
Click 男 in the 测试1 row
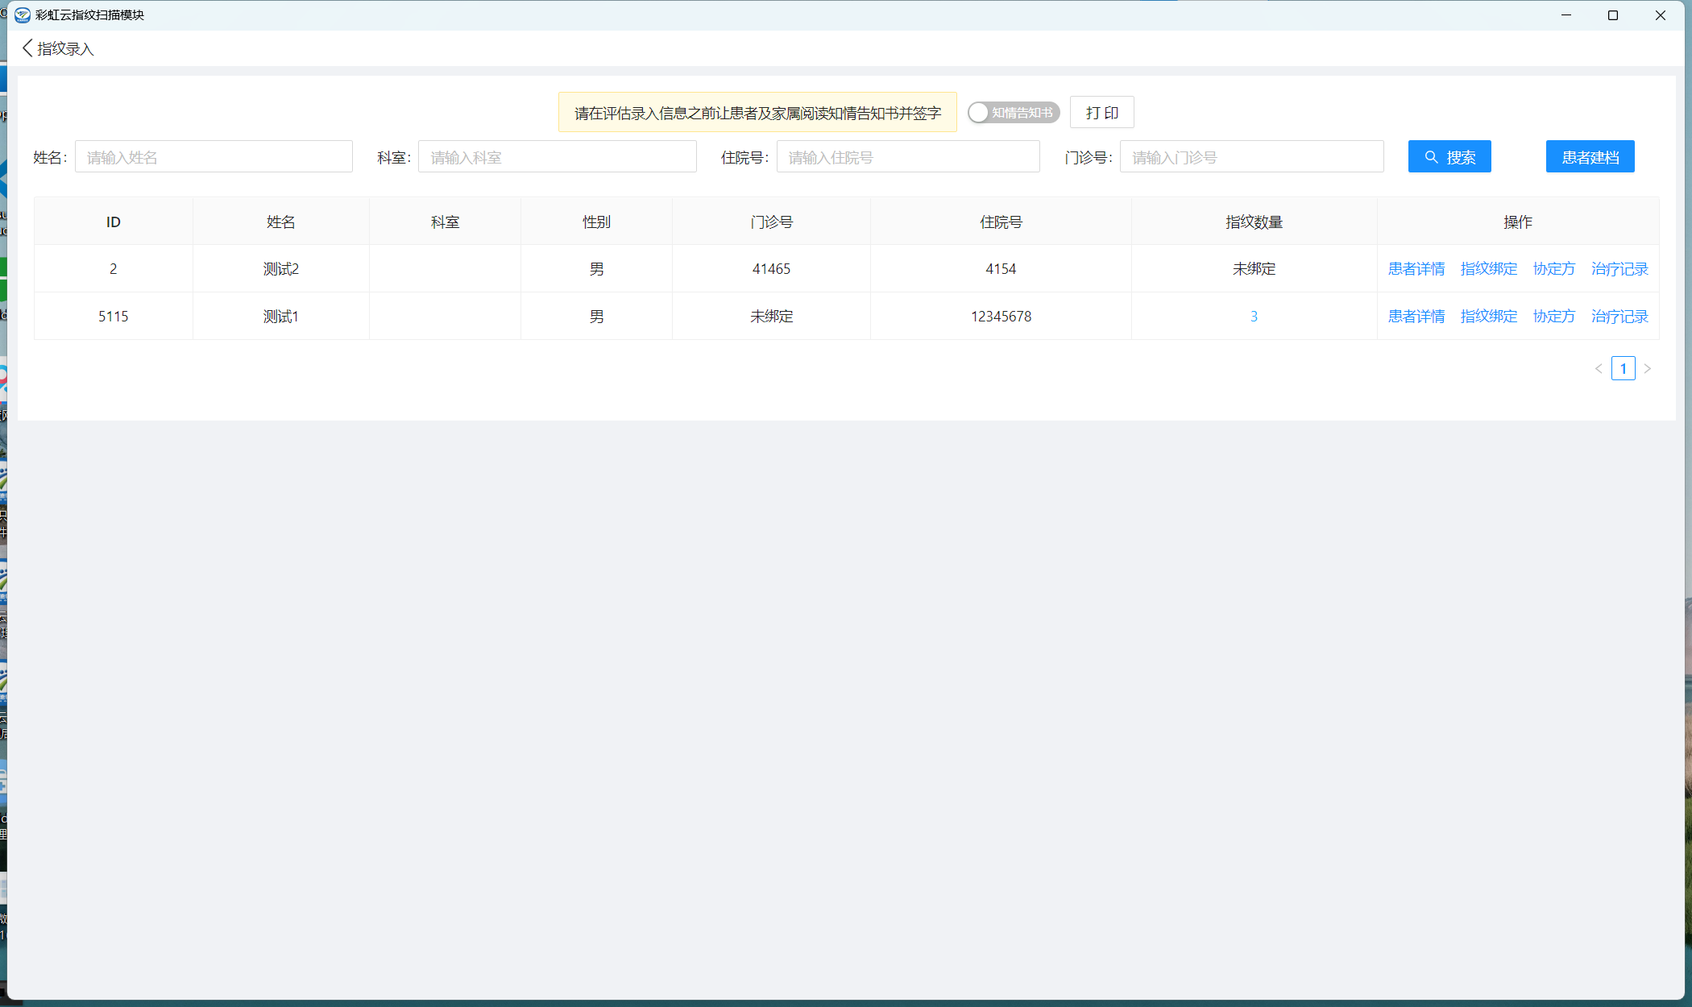tap(596, 317)
